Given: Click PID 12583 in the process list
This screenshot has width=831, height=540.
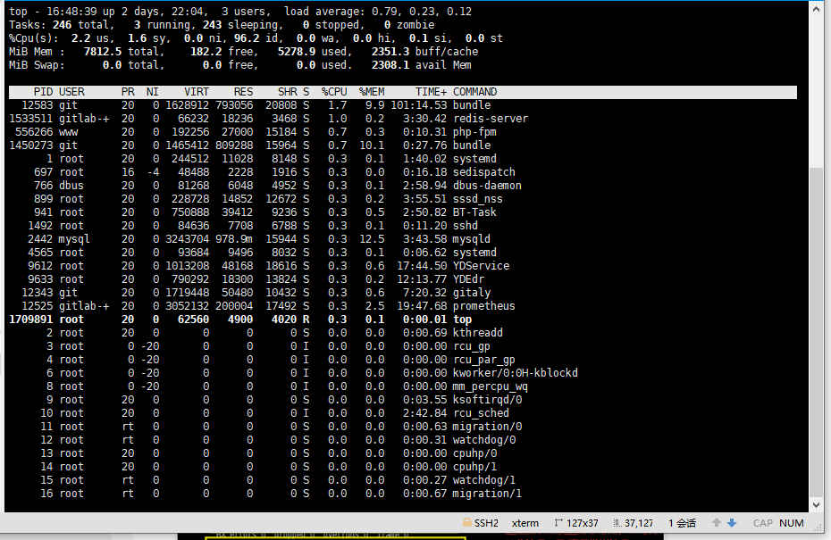Looking at the screenshot, I should point(38,105).
